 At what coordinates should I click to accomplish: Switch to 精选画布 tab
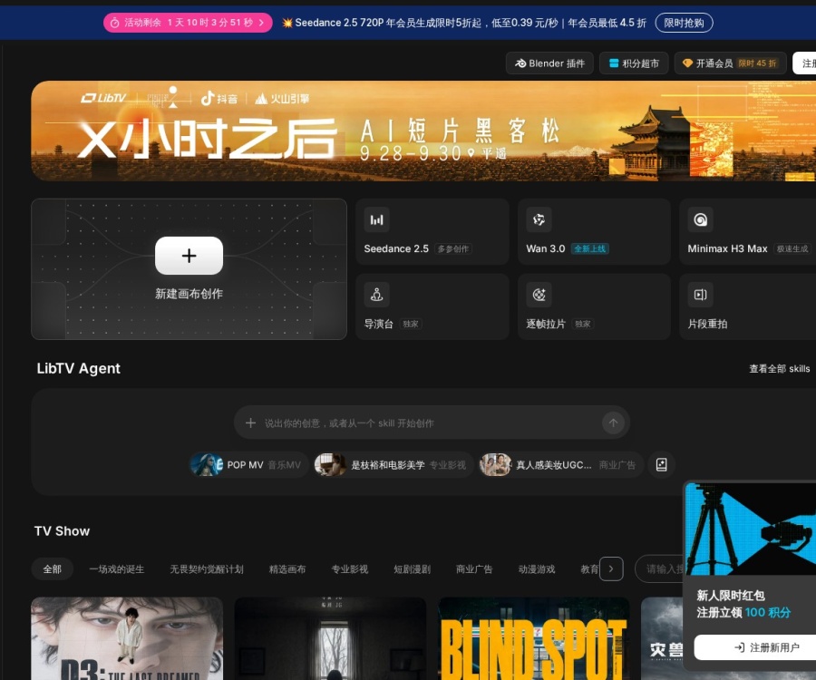click(287, 569)
